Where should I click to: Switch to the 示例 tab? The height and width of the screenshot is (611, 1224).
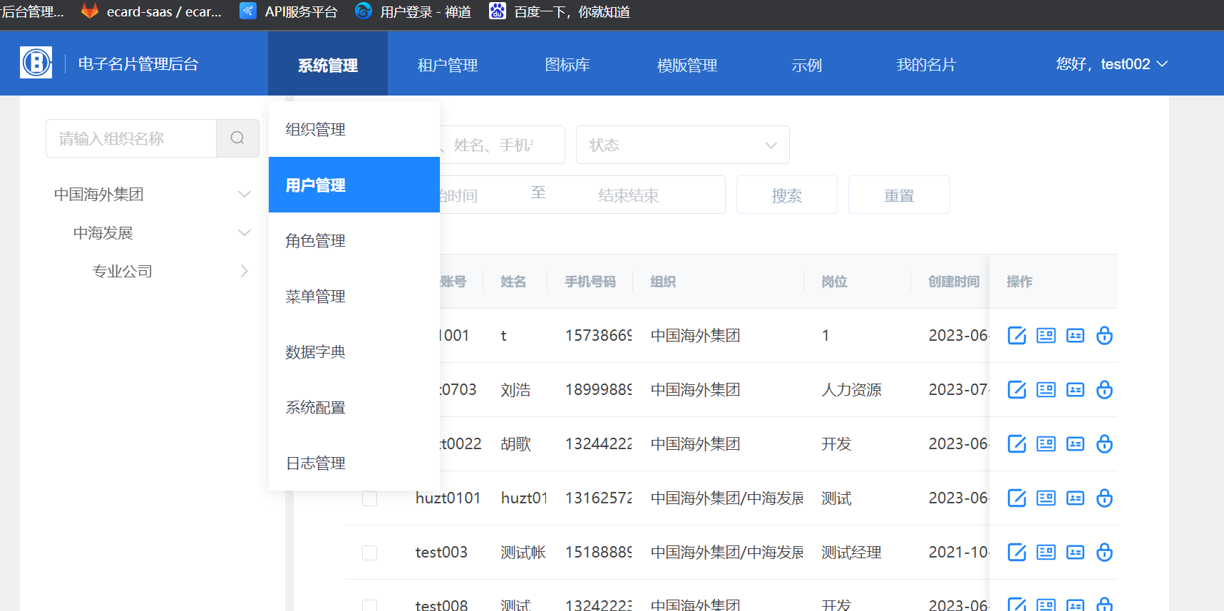(x=807, y=64)
